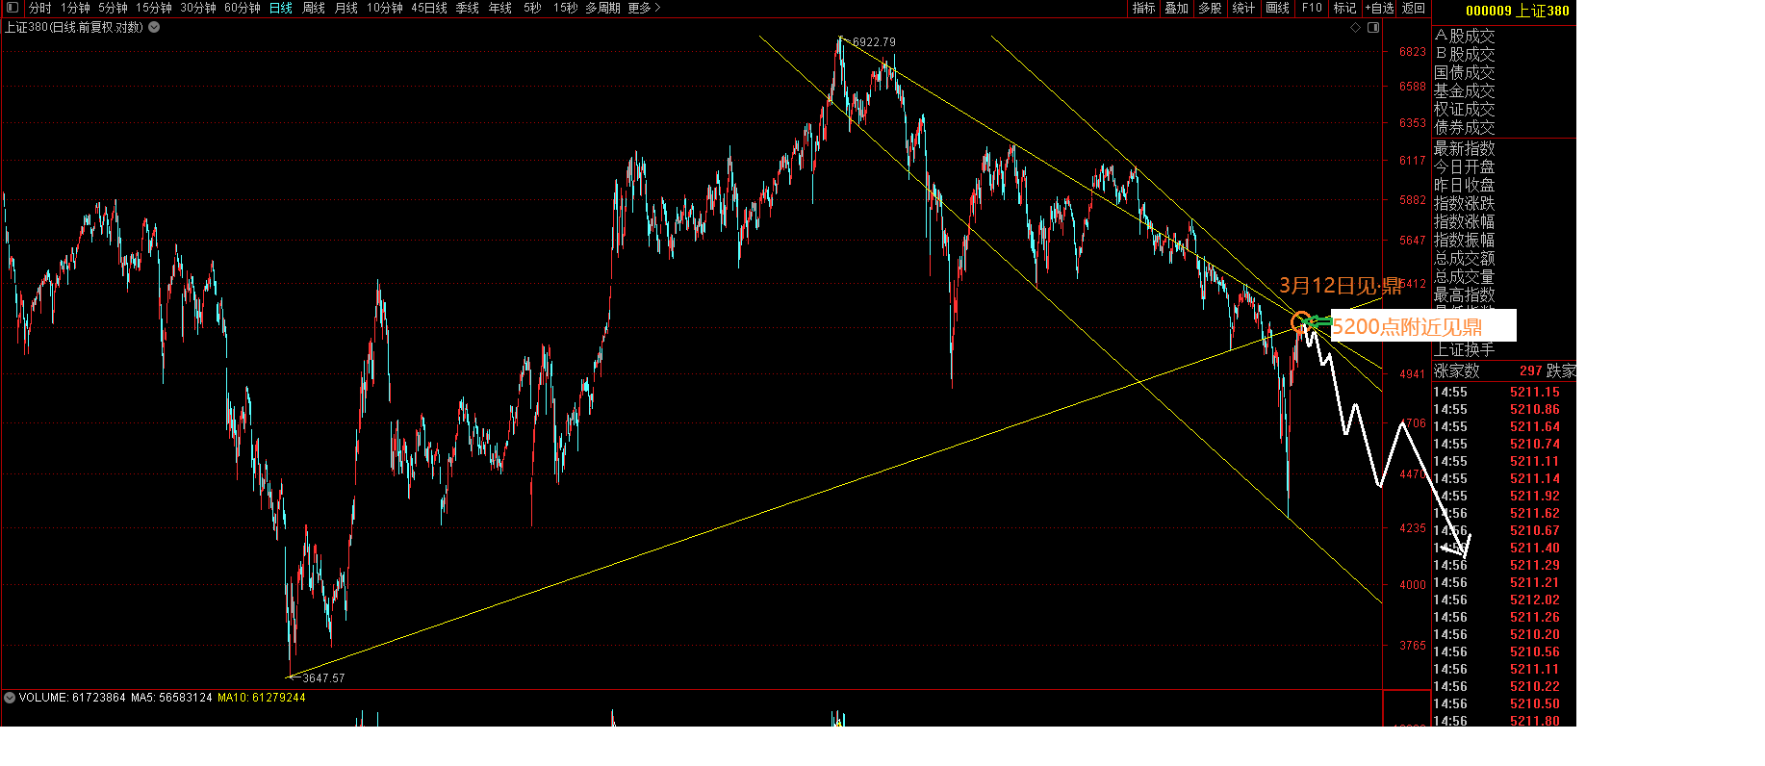Open the 标记 mark tool

pyautogui.click(x=1344, y=8)
